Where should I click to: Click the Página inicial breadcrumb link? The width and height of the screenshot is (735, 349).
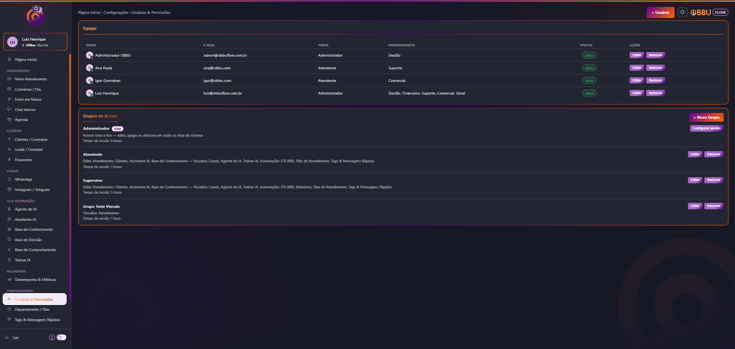pyautogui.click(x=89, y=12)
